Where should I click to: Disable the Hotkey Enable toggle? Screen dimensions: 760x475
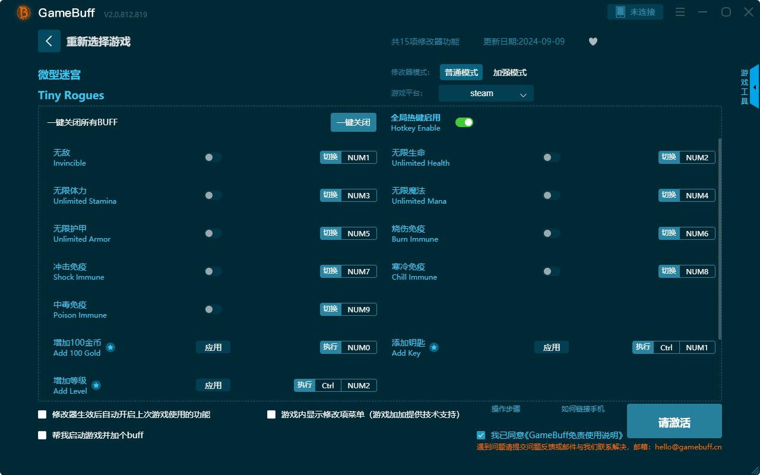[x=464, y=122]
